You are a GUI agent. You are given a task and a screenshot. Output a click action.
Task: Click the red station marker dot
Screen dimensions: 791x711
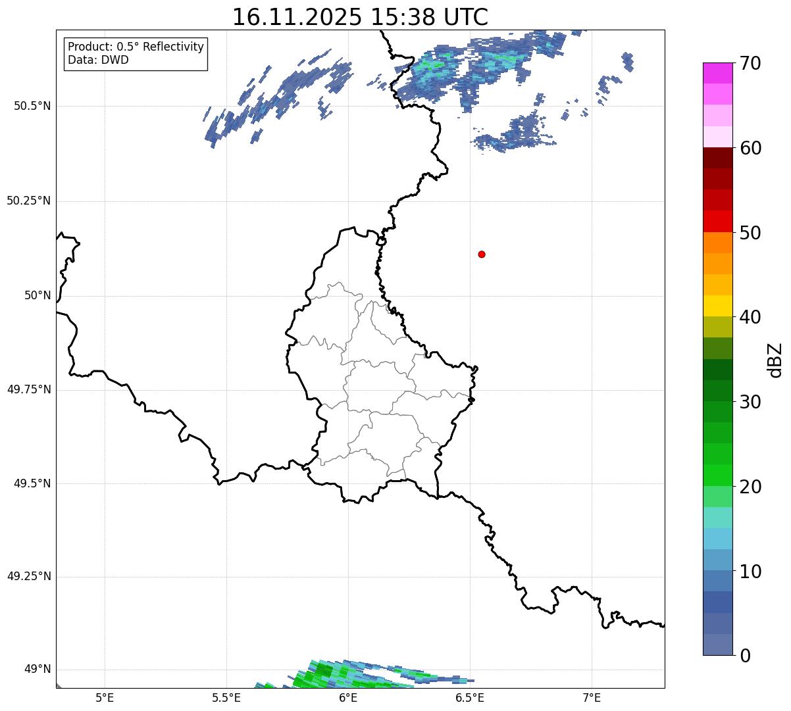click(482, 254)
